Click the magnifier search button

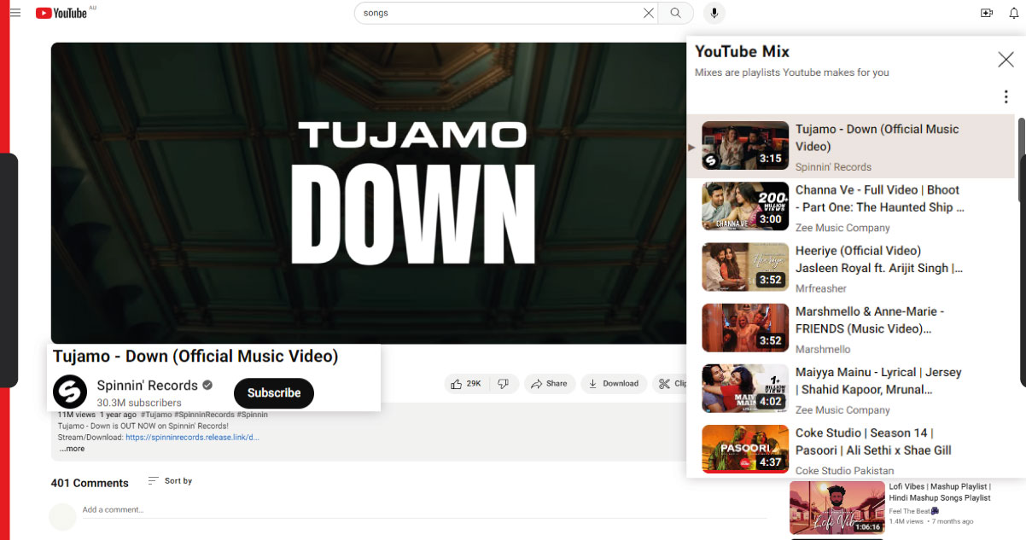pos(676,13)
